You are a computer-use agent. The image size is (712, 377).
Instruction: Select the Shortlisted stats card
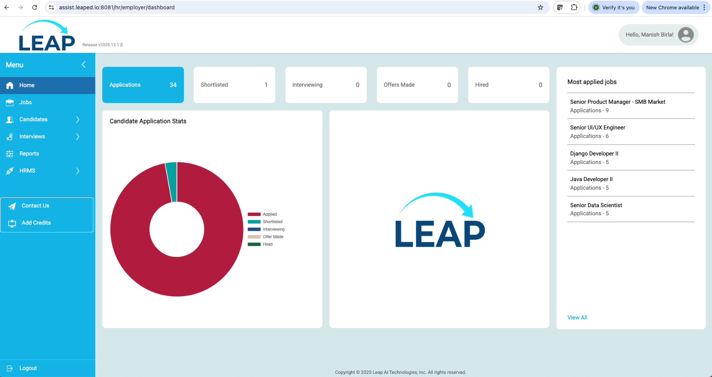click(x=234, y=85)
